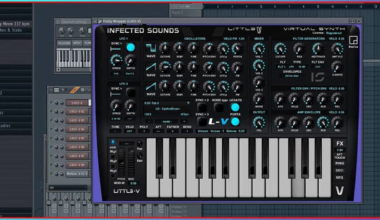The image size is (380, 220).
Task: Open the FLT 1 filter selector
Action: [x=281, y=67]
